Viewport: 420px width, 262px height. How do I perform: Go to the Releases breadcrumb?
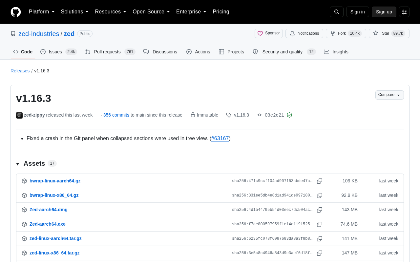click(x=20, y=71)
